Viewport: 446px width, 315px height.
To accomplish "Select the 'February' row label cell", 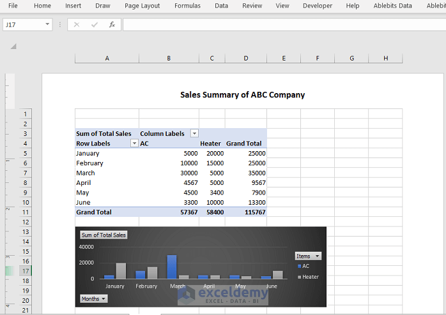I will (x=107, y=163).
